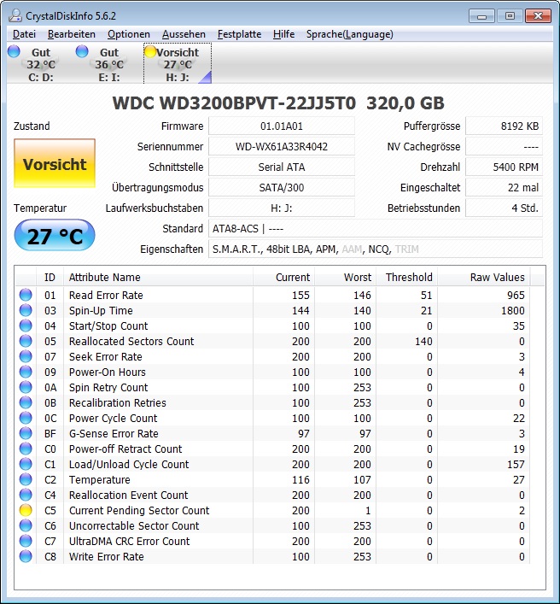
Task: Click the Current column header
Action: [283, 277]
